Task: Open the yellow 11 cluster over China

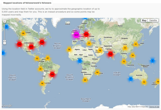Action: point(125,48)
